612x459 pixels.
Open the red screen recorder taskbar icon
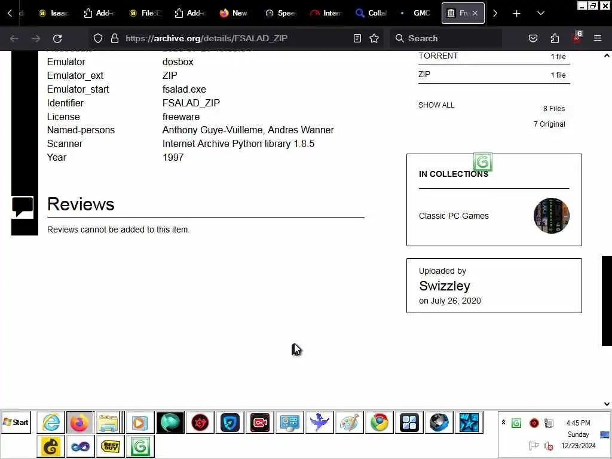(260, 423)
